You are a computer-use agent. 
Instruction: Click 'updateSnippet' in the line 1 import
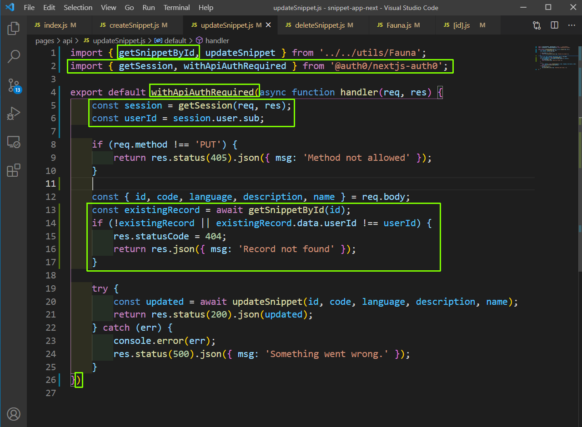[240, 53]
